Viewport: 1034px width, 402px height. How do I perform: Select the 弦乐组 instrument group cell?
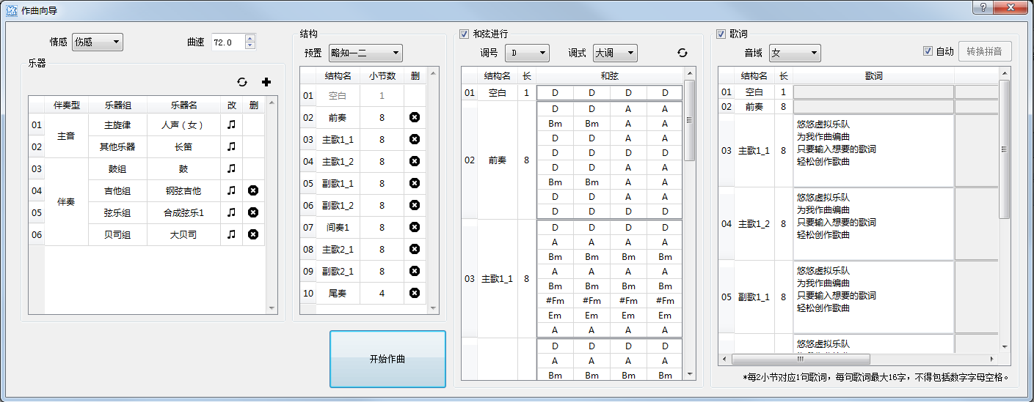point(117,212)
